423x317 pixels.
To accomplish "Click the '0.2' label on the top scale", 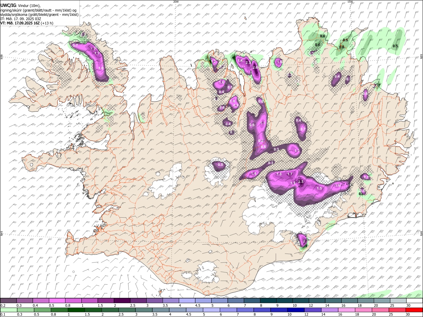I will point(3,305).
